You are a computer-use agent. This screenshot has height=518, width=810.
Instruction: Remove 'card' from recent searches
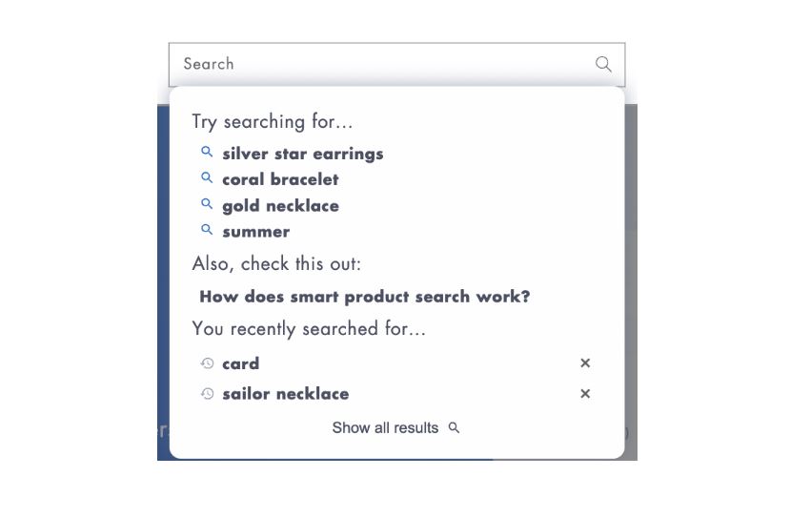585,363
